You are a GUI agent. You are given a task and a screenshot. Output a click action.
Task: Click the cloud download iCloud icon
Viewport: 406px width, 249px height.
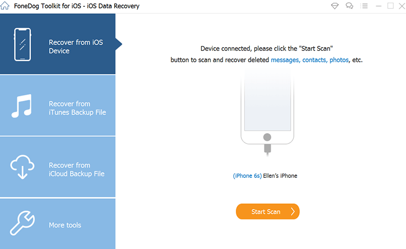click(22, 168)
